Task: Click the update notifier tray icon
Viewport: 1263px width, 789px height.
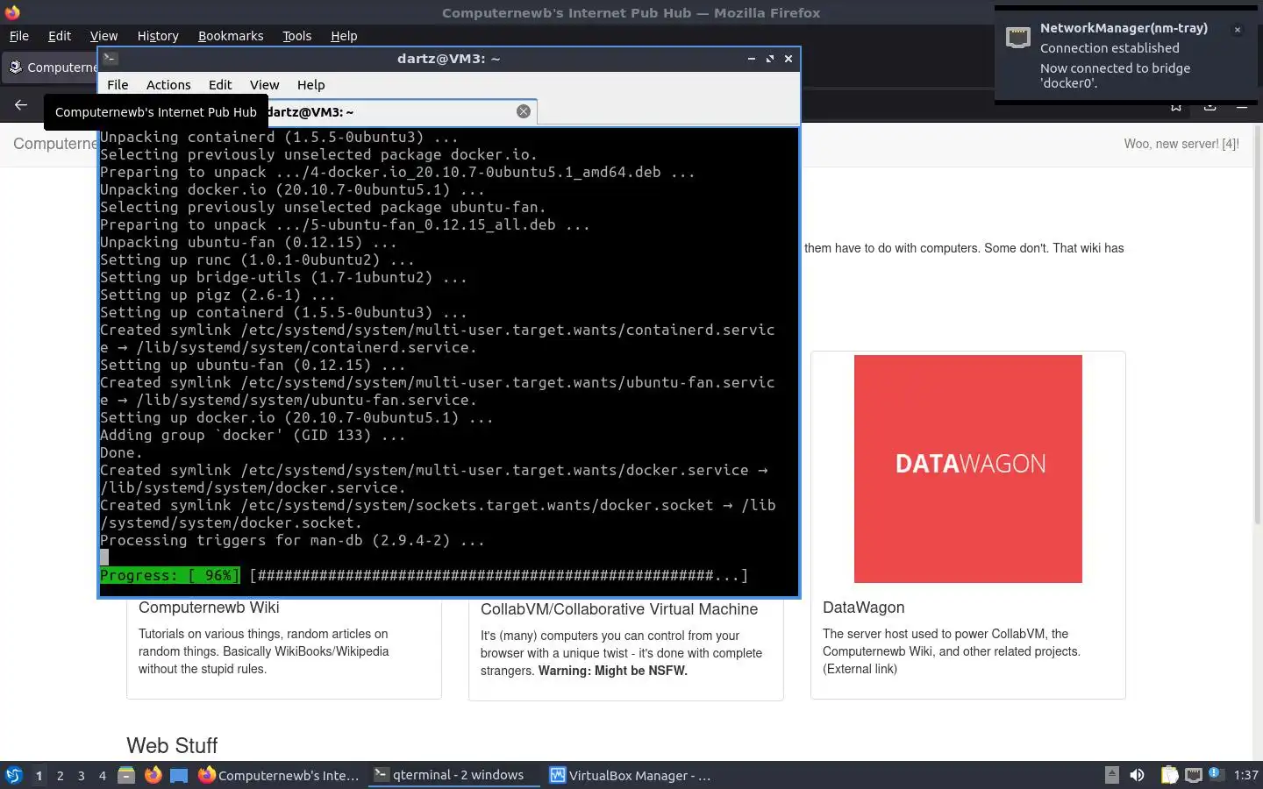Action: pyautogui.click(x=1216, y=774)
